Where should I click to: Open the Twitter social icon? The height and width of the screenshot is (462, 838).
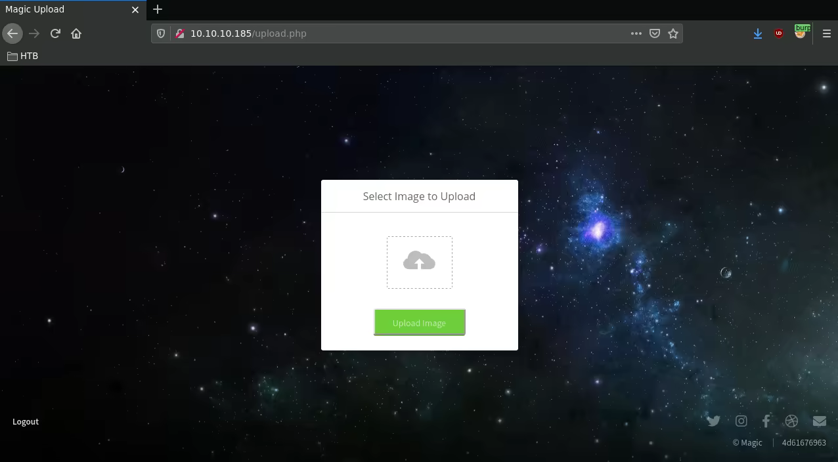pyautogui.click(x=713, y=421)
